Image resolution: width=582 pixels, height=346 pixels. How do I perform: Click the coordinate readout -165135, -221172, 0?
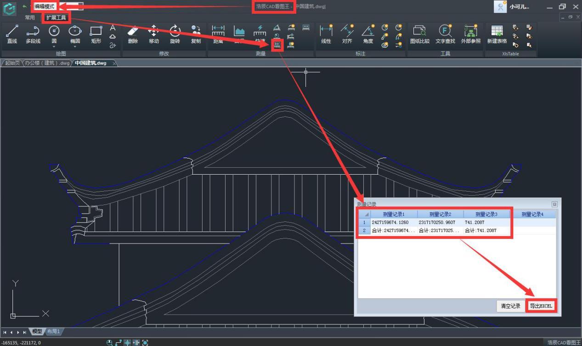tap(21, 343)
